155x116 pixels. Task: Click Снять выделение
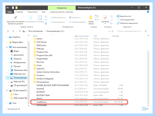coord(125,20)
